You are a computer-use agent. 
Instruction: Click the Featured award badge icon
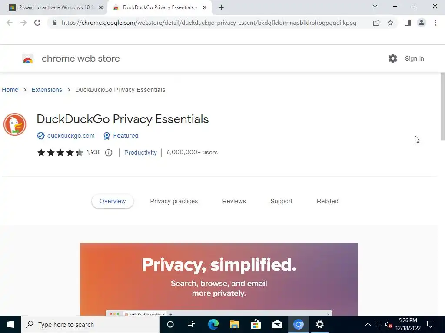click(106, 136)
